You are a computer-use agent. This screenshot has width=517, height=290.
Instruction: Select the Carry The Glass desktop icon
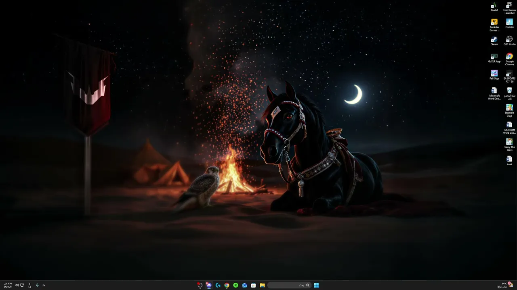[x=509, y=145]
